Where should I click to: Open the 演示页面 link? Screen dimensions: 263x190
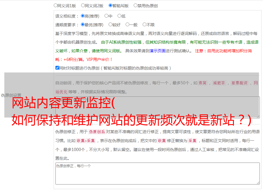tap(158, 51)
